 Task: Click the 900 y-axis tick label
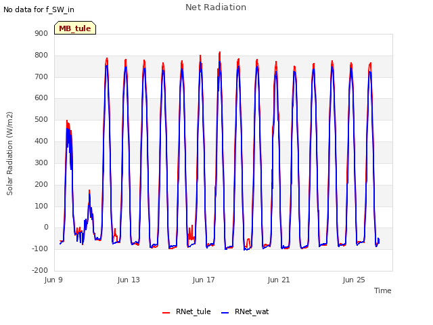(41, 33)
